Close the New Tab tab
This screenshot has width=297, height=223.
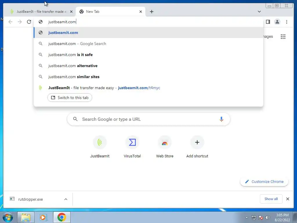[141, 12]
